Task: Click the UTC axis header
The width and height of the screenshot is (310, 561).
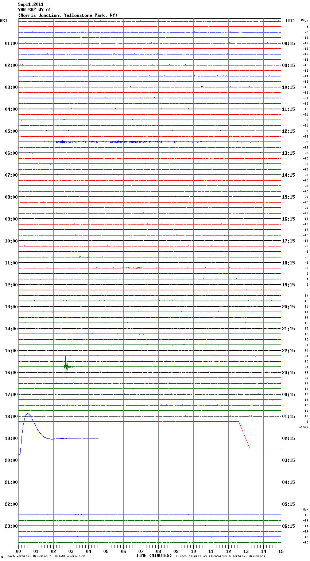Action: 290,21
